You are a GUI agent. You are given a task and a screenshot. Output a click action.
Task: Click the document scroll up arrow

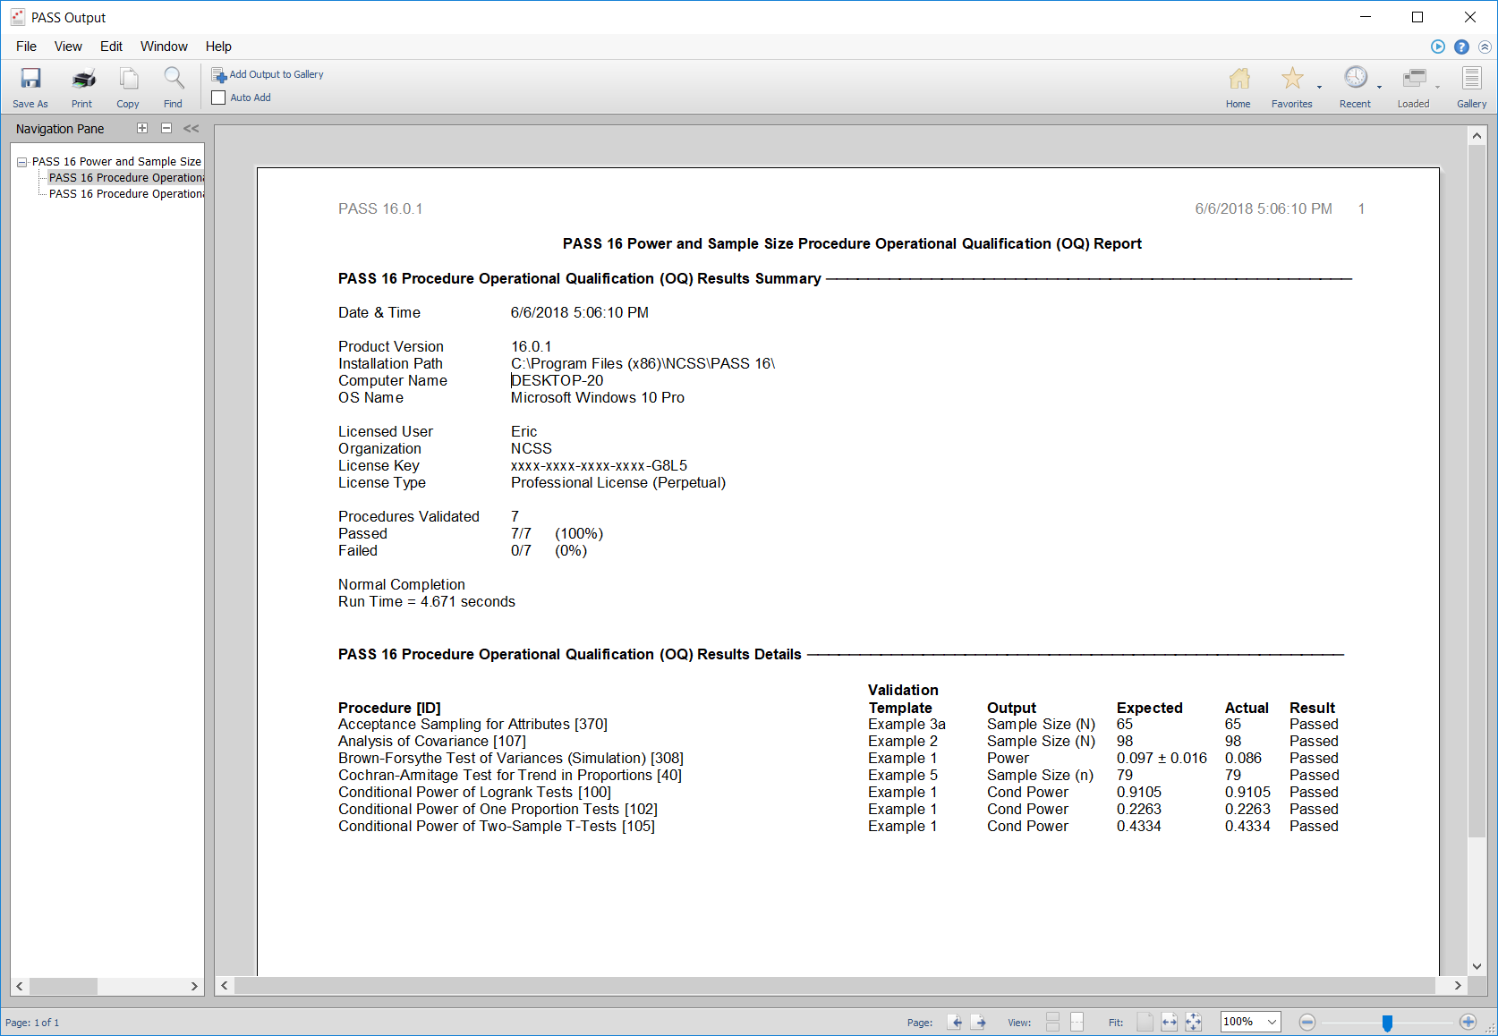click(1477, 136)
